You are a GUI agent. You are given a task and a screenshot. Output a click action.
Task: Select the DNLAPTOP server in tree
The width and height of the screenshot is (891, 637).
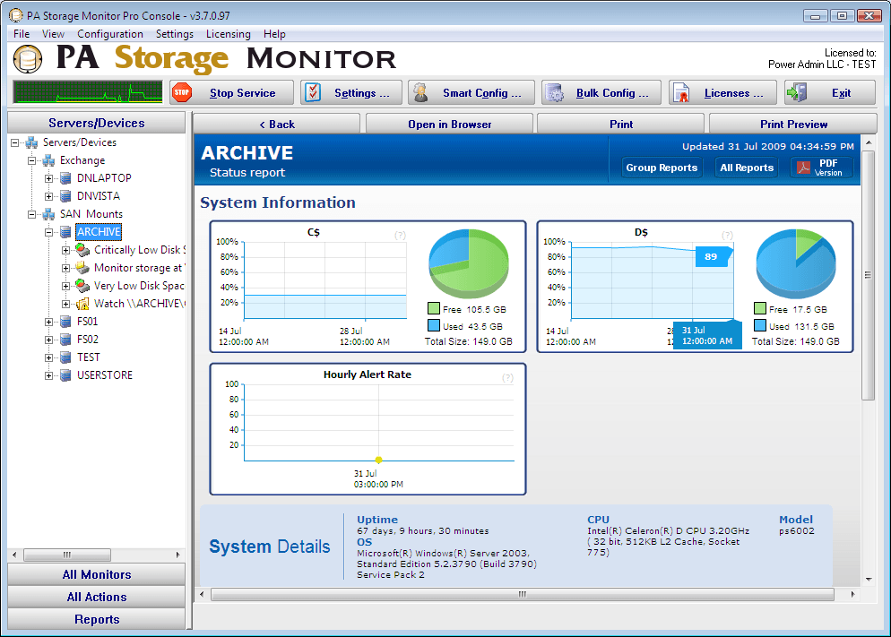(x=104, y=178)
